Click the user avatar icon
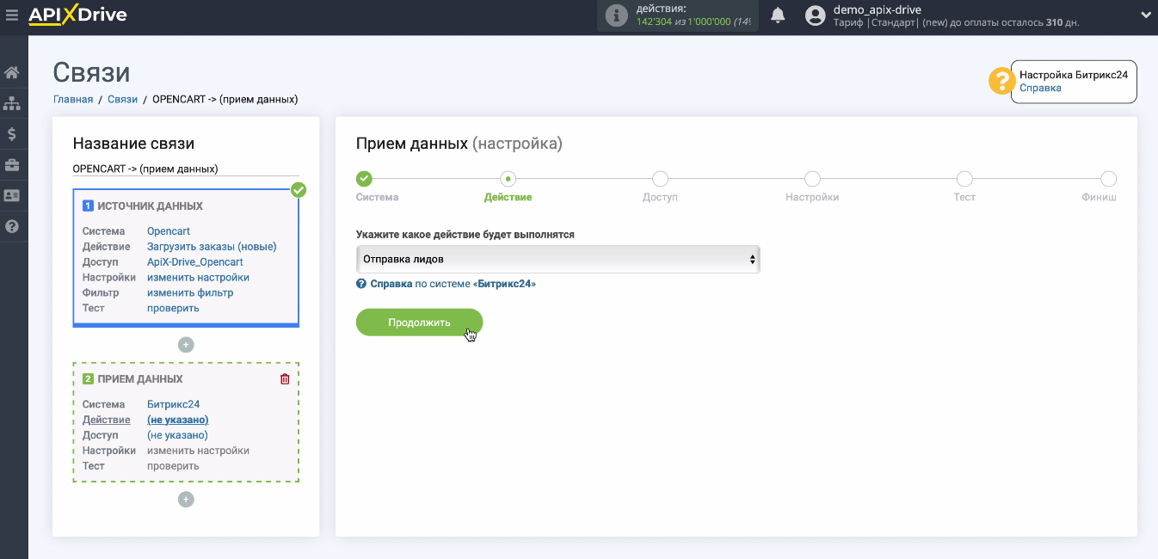The height and width of the screenshot is (559, 1158). click(x=816, y=15)
